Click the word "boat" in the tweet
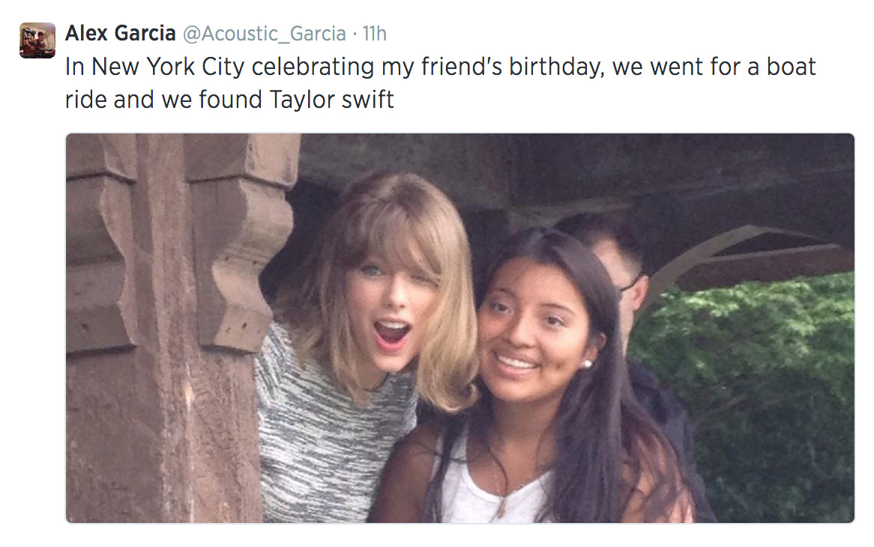The height and width of the screenshot is (547, 874). click(791, 67)
